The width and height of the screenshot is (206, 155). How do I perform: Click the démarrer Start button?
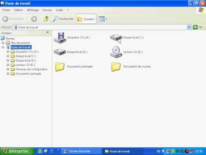17,151
